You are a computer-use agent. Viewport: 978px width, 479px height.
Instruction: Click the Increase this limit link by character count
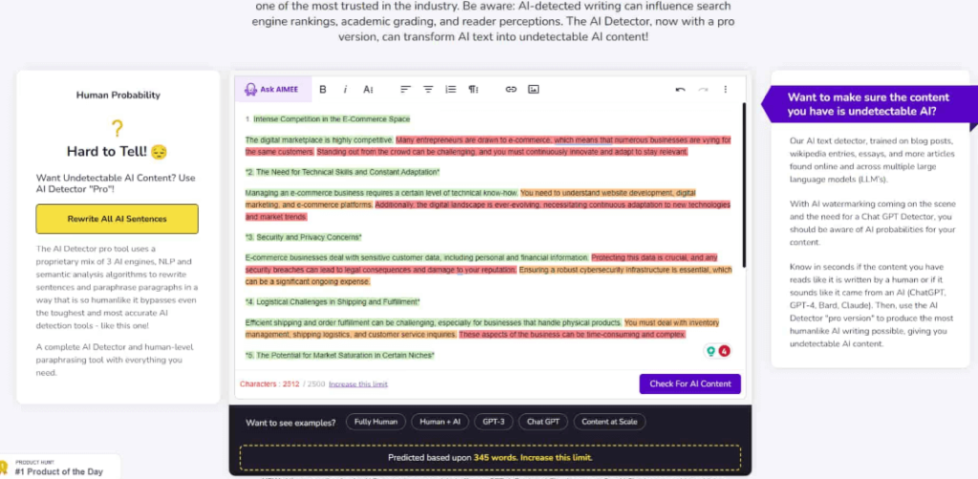click(358, 384)
